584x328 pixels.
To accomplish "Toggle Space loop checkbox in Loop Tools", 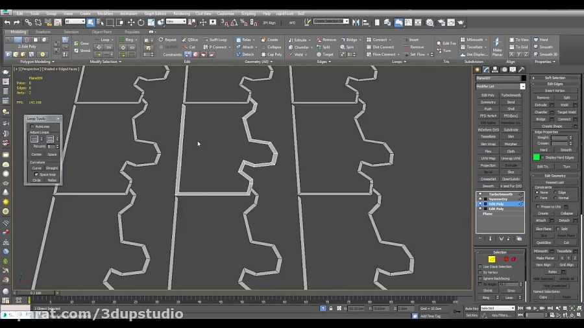I will click(36, 174).
